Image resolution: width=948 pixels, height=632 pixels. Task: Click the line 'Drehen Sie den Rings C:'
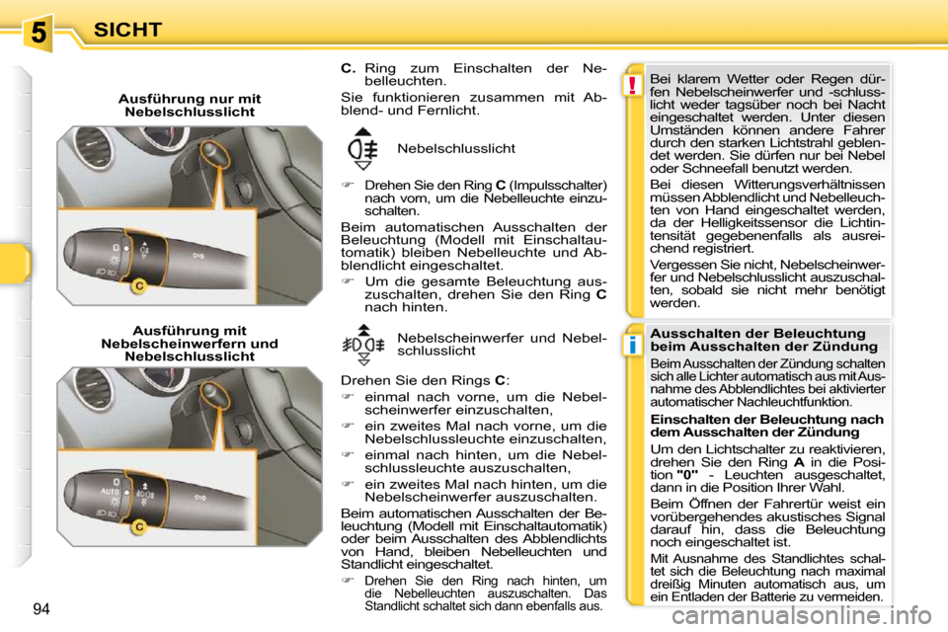point(426,380)
